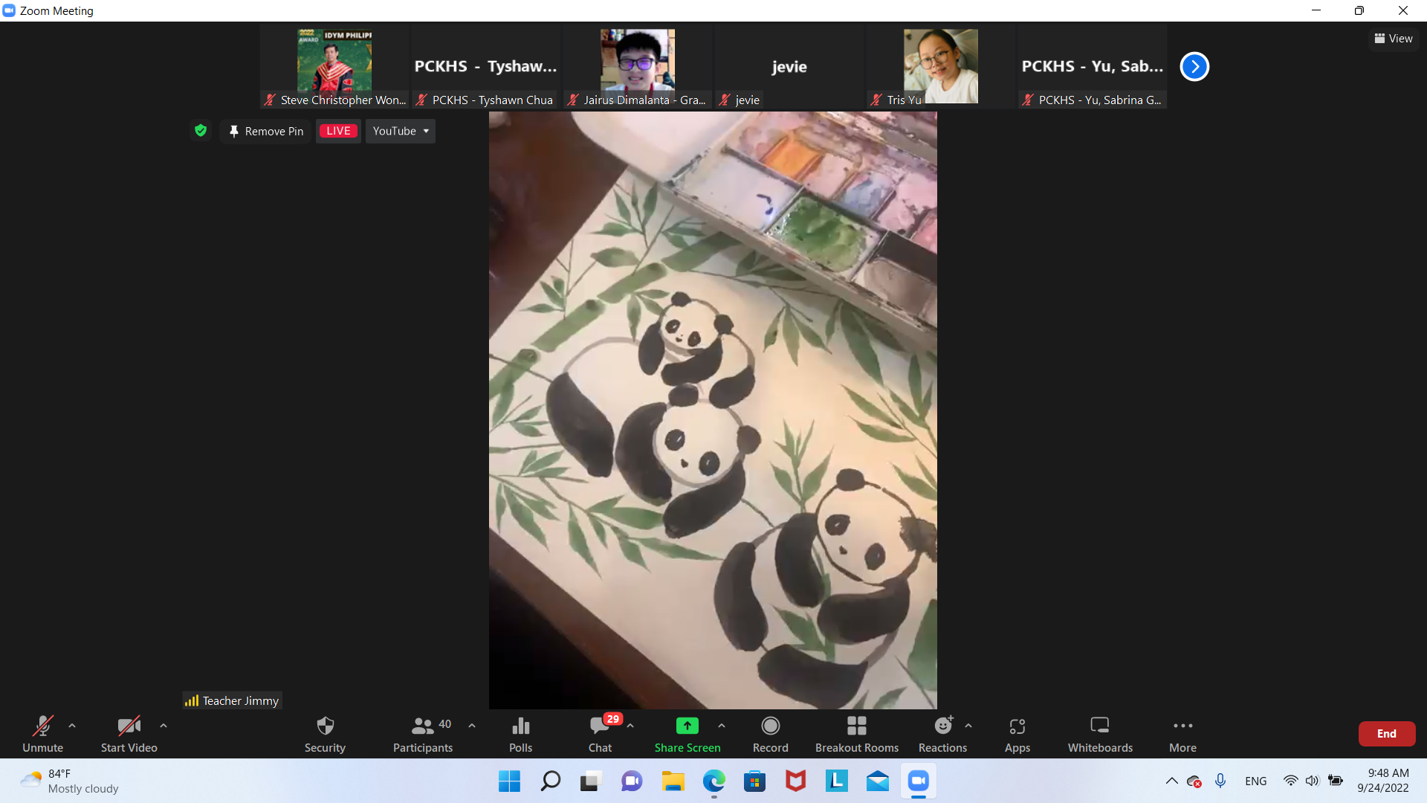This screenshot has height=803, width=1427.
Task: Select PCKHS - Yu, Sabrina participant tile
Action: pyautogui.click(x=1093, y=66)
